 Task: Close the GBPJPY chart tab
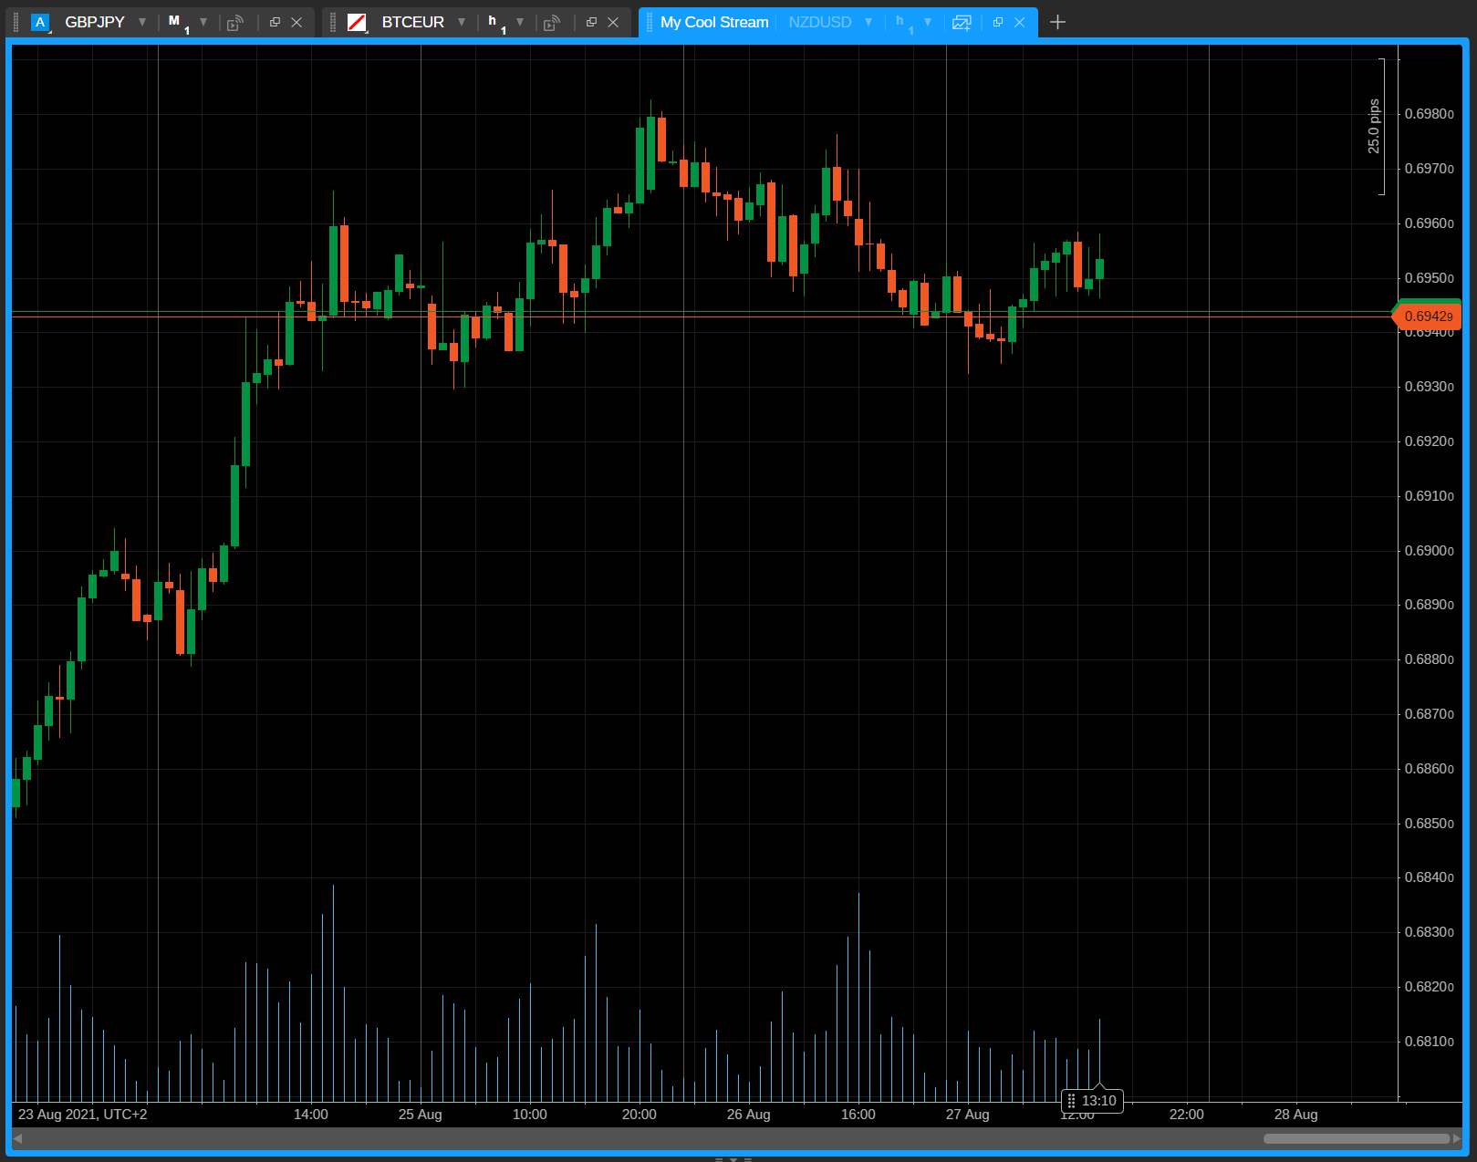[x=296, y=22]
